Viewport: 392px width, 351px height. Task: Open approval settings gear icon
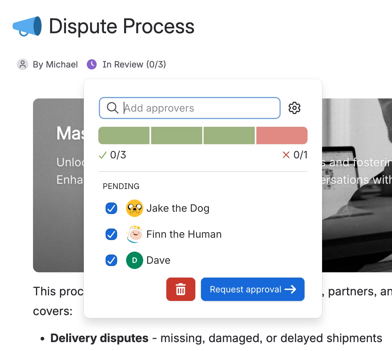coord(294,108)
